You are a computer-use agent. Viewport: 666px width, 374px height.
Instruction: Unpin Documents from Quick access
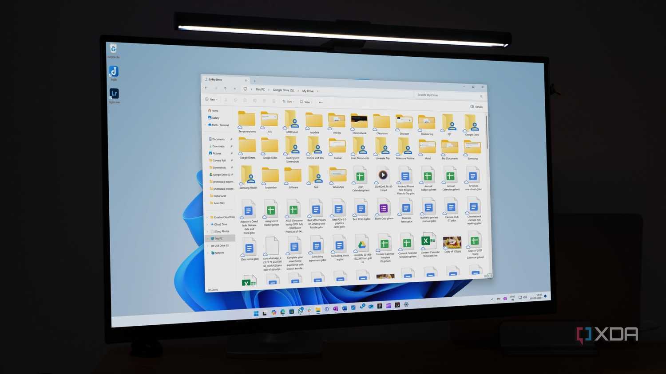point(231,139)
